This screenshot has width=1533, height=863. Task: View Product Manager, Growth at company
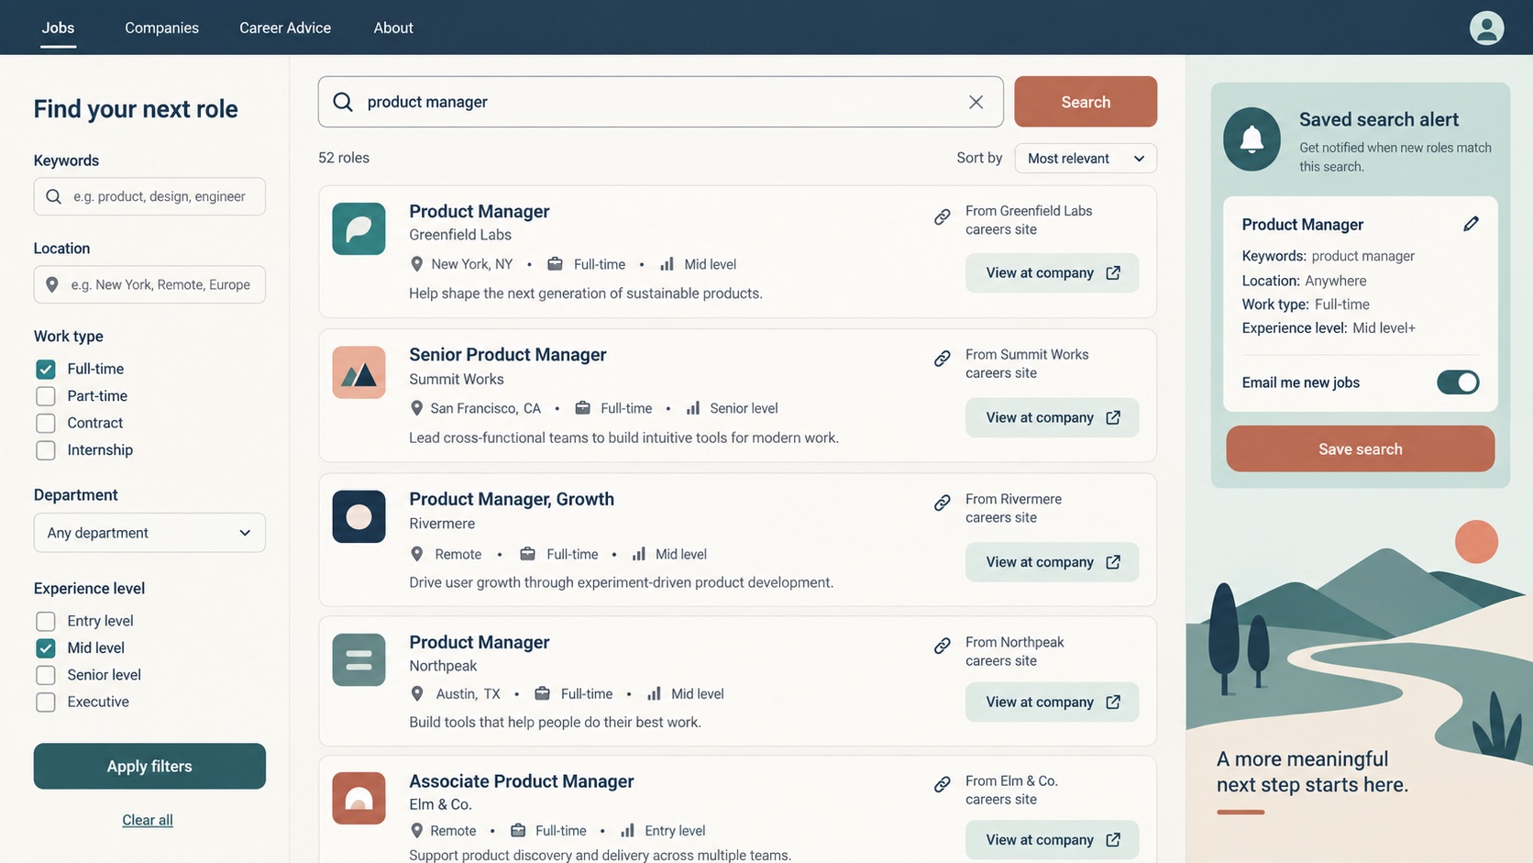[1052, 562]
